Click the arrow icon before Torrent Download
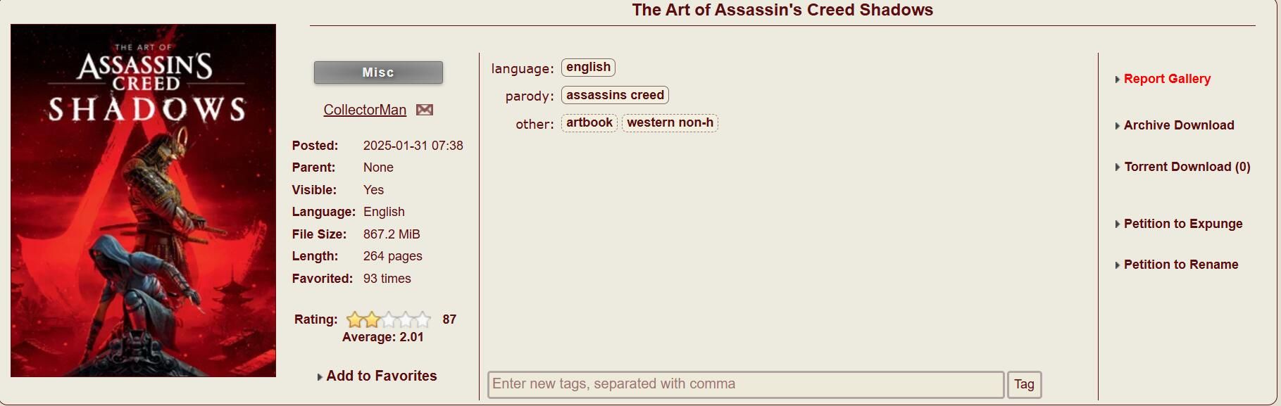Screen dimensions: 1281x406 pos(1118,167)
